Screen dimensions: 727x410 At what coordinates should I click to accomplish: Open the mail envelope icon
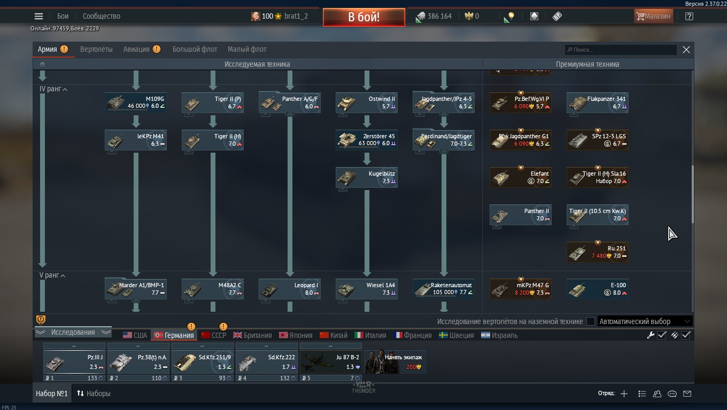(x=687, y=393)
